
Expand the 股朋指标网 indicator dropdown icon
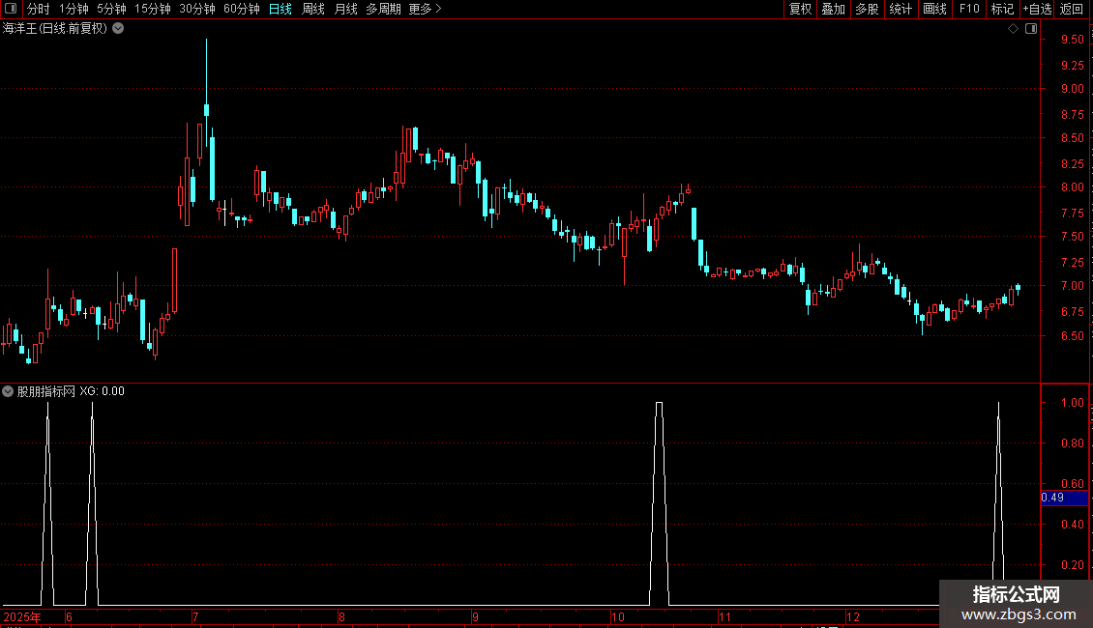(8, 391)
